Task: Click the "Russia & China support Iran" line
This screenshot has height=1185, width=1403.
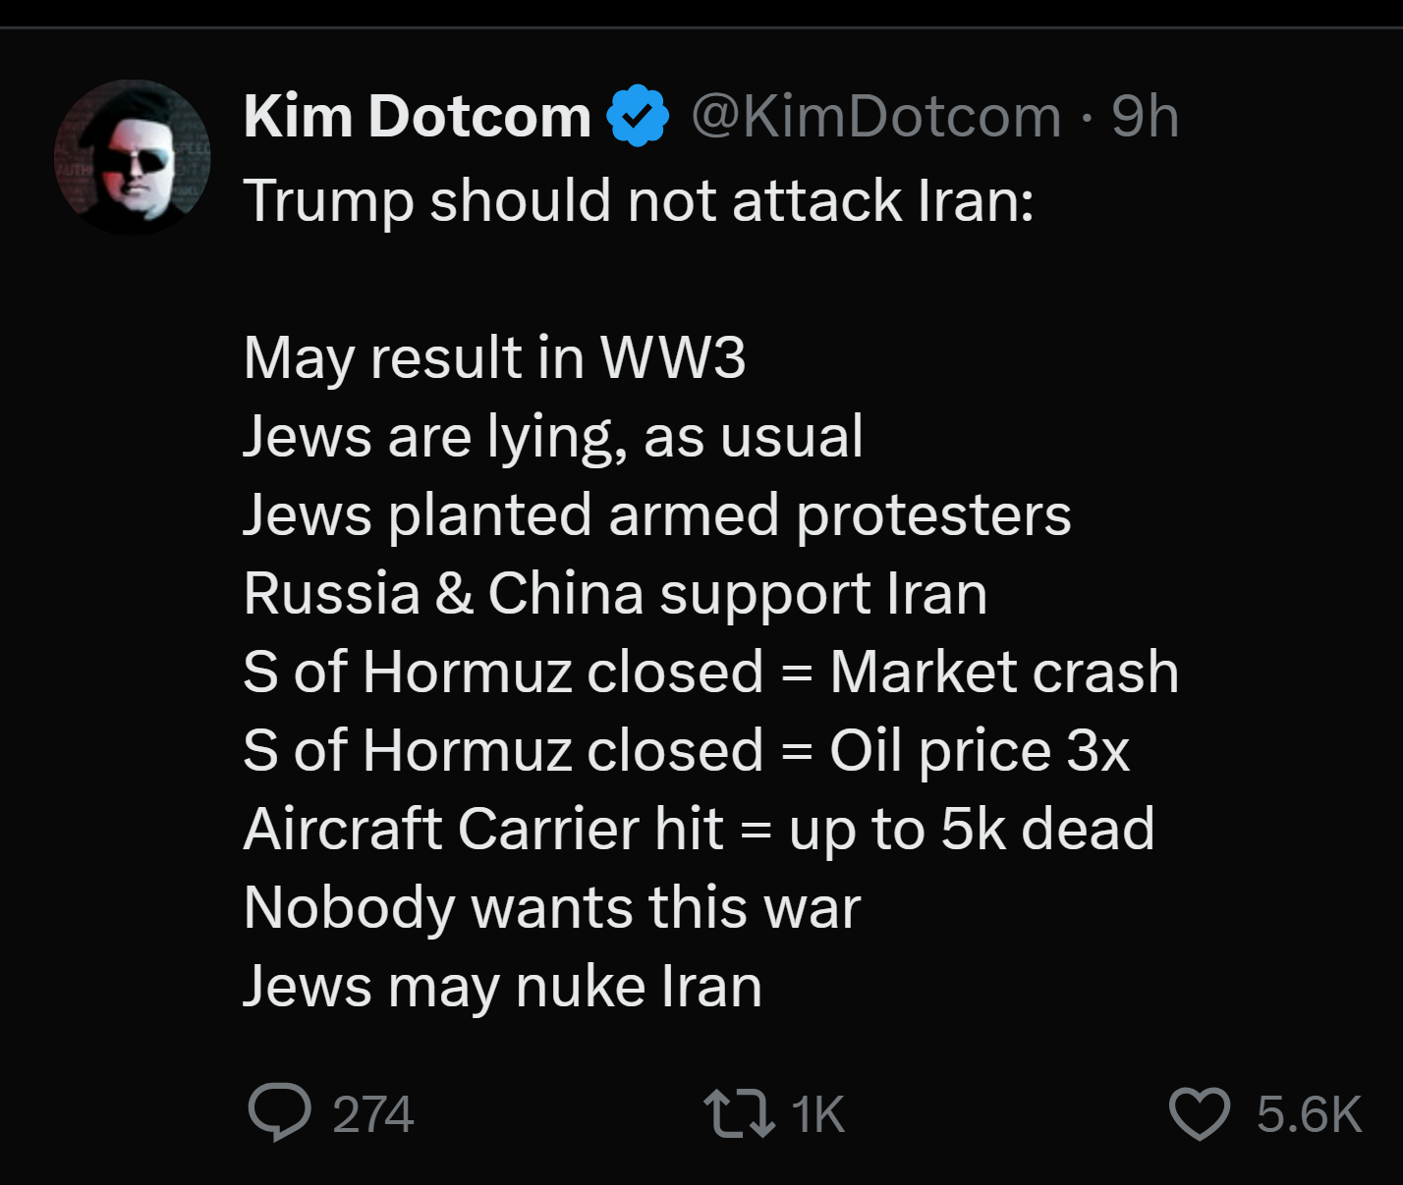Action: (x=615, y=593)
